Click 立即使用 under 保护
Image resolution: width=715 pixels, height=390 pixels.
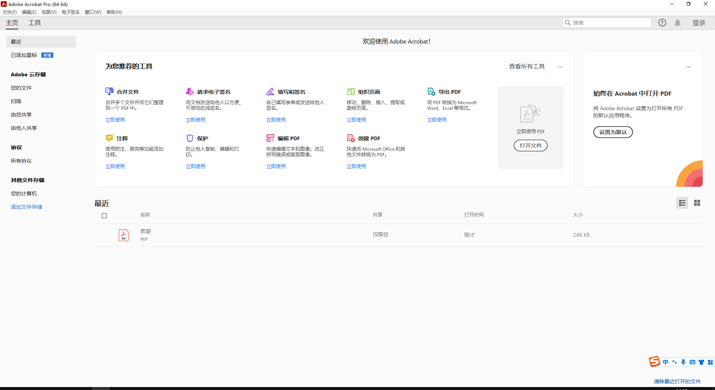(x=196, y=166)
